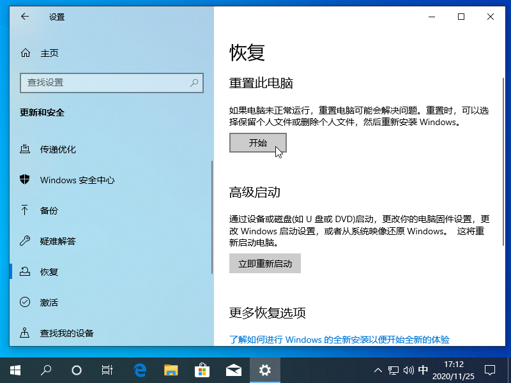The image size is (511, 383).
Task: Open the Mail app from taskbar
Action: pos(234,369)
